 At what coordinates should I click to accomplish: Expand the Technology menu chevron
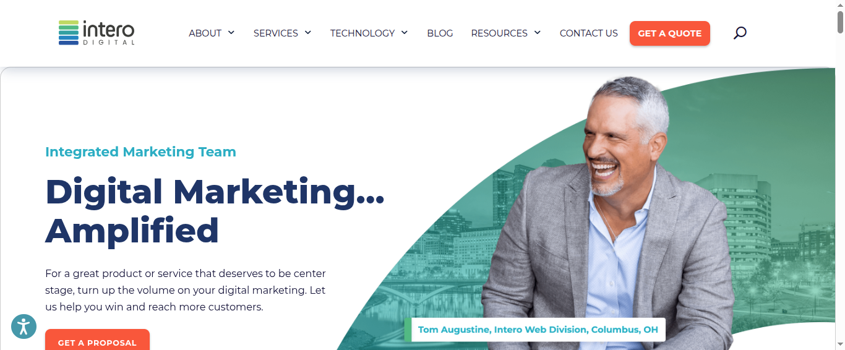(x=405, y=33)
